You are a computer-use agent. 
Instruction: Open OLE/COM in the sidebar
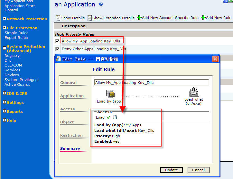[x=13, y=65]
